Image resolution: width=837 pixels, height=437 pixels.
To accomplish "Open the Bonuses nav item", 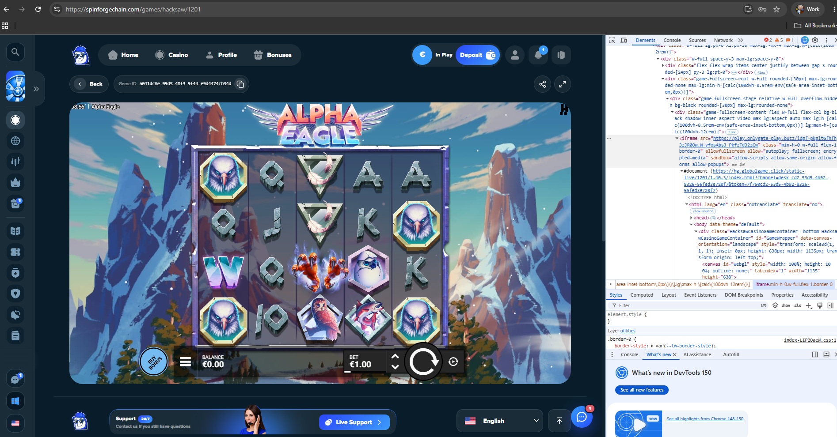I will [x=273, y=55].
